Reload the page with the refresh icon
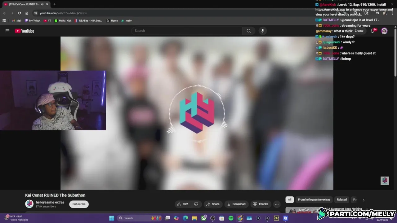 [x=19, y=13]
